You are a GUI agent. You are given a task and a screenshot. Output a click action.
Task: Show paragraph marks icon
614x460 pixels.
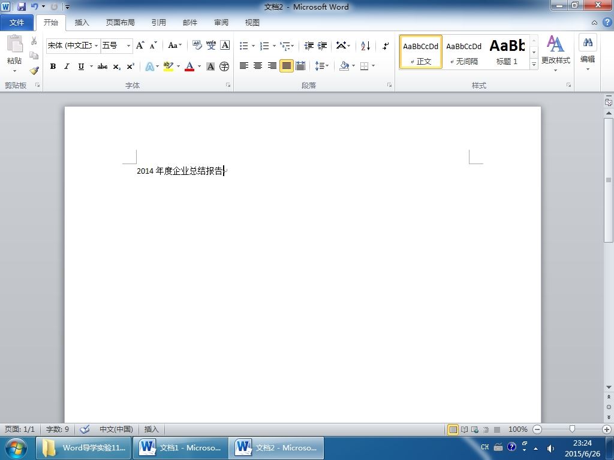[386, 46]
